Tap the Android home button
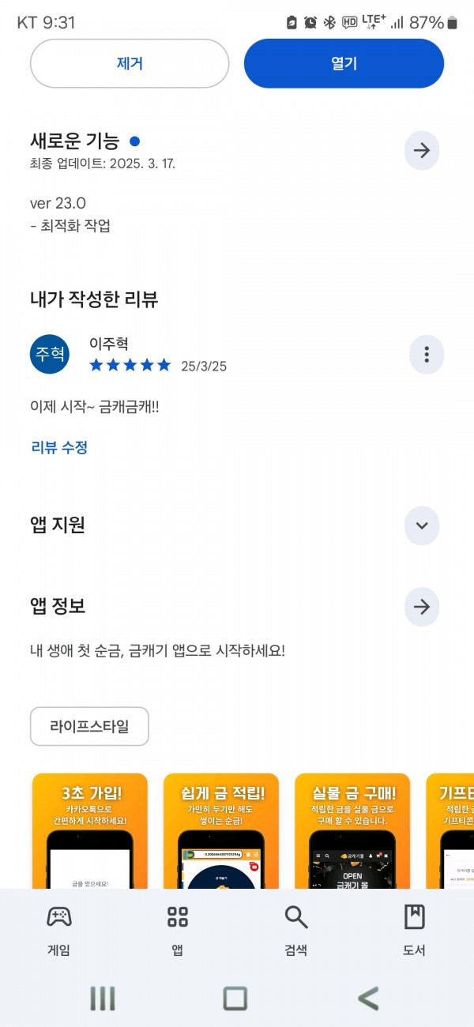Screen dimensions: 474x1027 tap(235, 999)
